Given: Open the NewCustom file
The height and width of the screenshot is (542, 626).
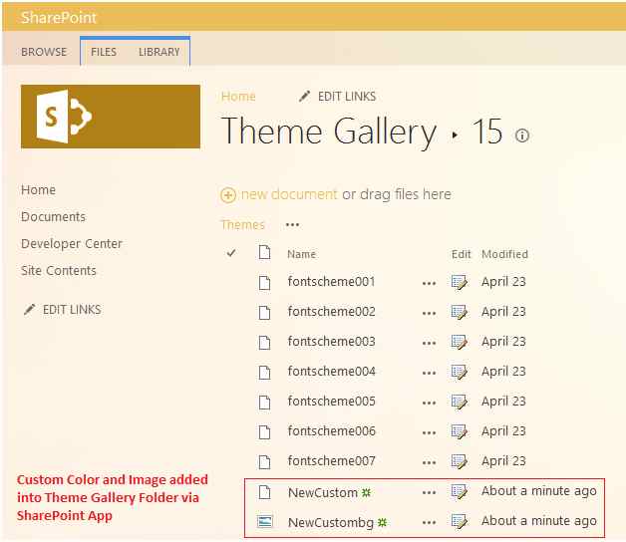Looking at the screenshot, I should click(x=323, y=493).
